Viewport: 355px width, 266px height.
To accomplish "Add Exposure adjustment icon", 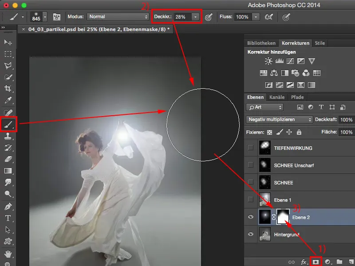I will pos(301,61).
